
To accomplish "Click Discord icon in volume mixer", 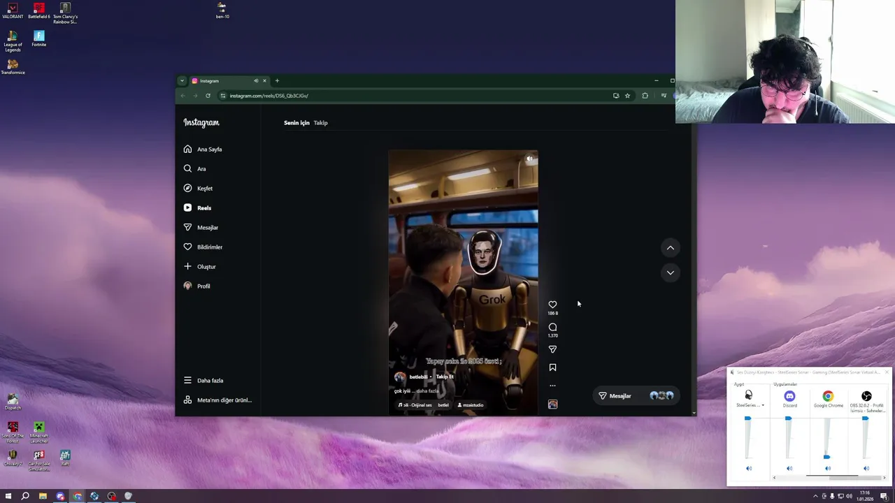I will coord(789,396).
